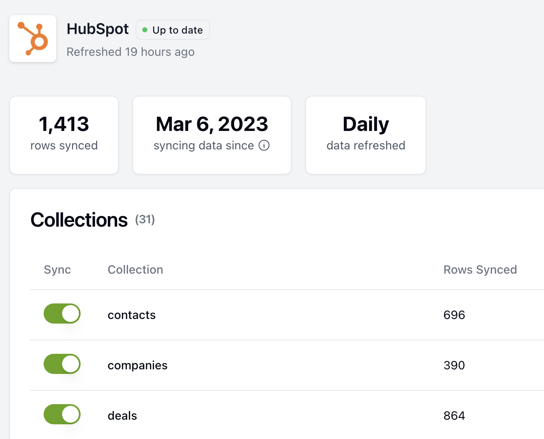Click the green status dot in Up to date badge
The height and width of the screenshot is (439, 544).
click(x=145, y=30)
